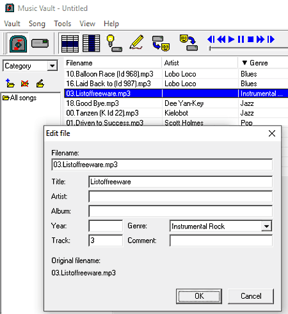This screenshot has width=288, height=314.
Task: Click the Cancel button
Action: 251,296
